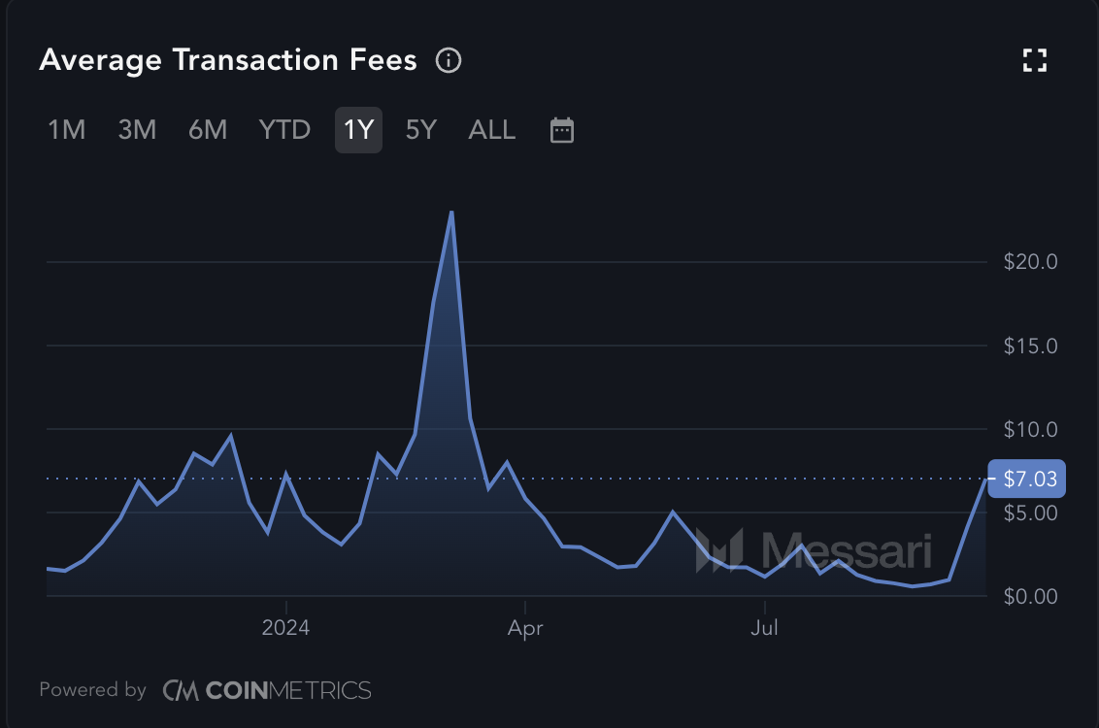
Task: Switch to the 1M time range
Action: click(x=65, y=129)
